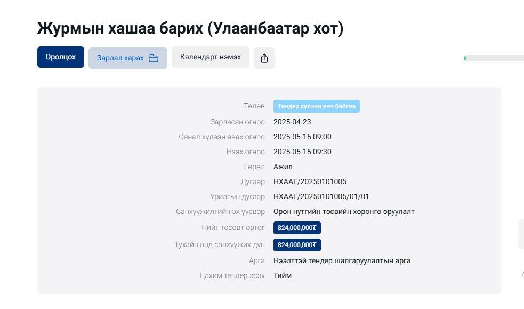Click the Оролцох button
Viewport: 524px width, 309px height.
tap(60, 57)
